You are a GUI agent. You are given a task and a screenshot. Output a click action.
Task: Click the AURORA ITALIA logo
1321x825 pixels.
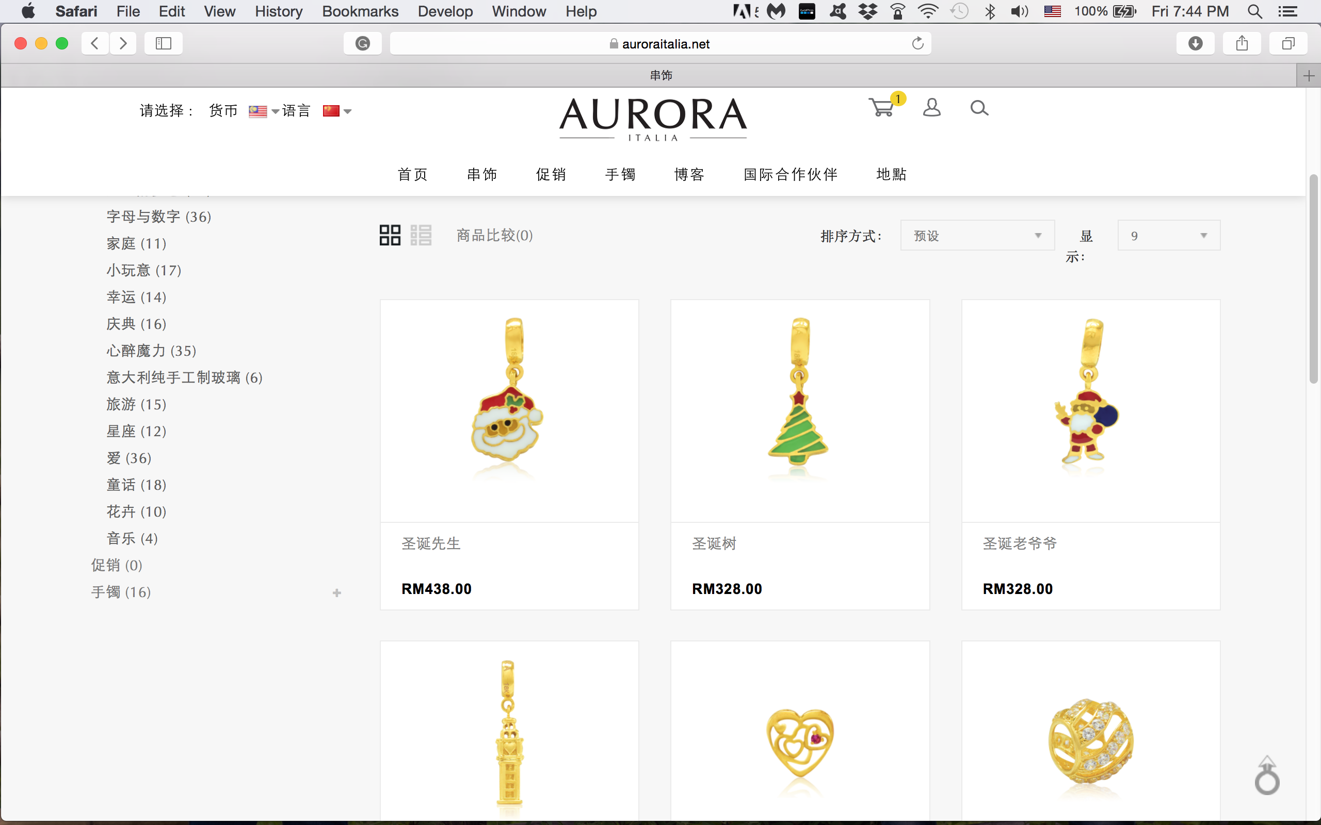pyautogui.click(x=653, y=119)
